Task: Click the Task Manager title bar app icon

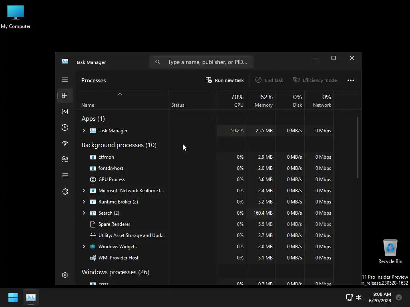Action: [x=65, y=61]
